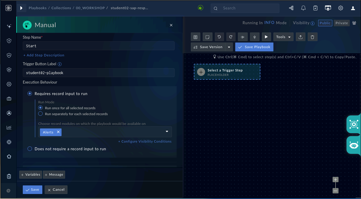
Task: Delete playbook using the trash icon
Action: tap(312, 37)
